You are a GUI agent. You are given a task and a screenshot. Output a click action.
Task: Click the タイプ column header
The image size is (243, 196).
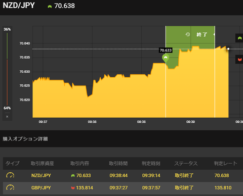point(13,163)
